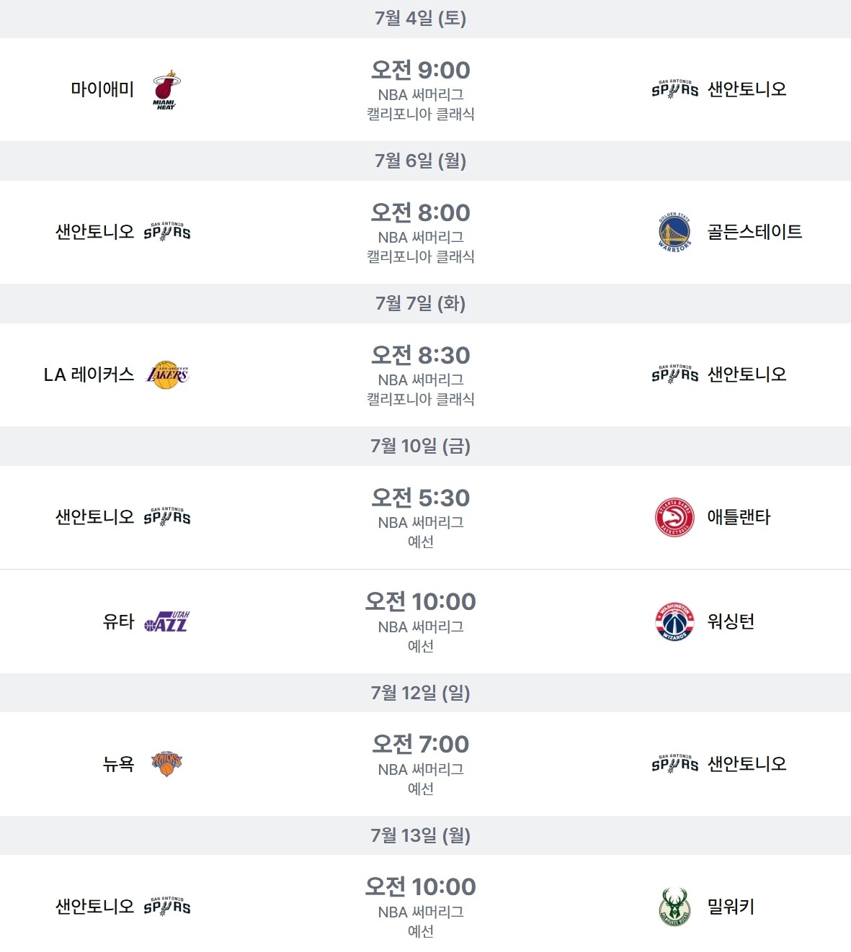Open the 마이애미 team name link
This screenshot has height=952, width=851.
coord(102,89)
